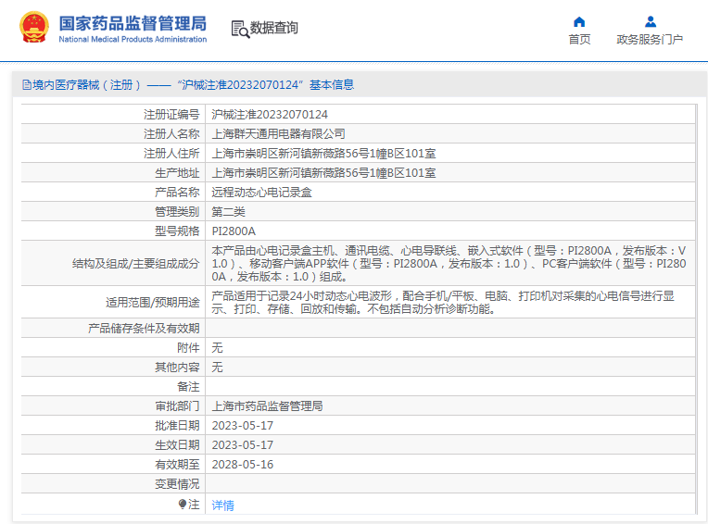
Task: Click the 基本信息 heading text
Action: tap(332, 85)
